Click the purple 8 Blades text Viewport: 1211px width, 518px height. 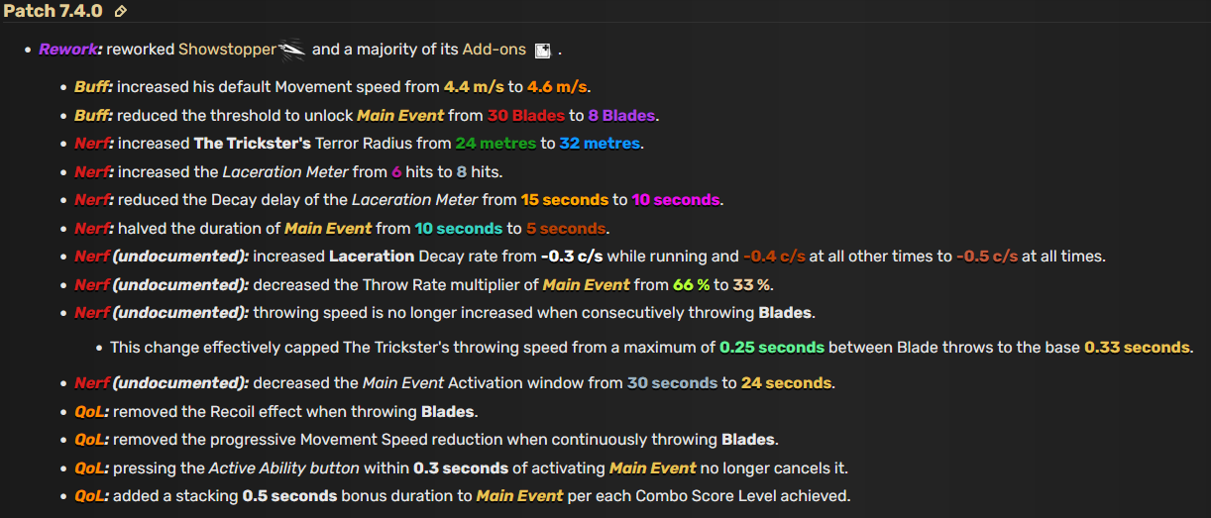click(622, 115)
